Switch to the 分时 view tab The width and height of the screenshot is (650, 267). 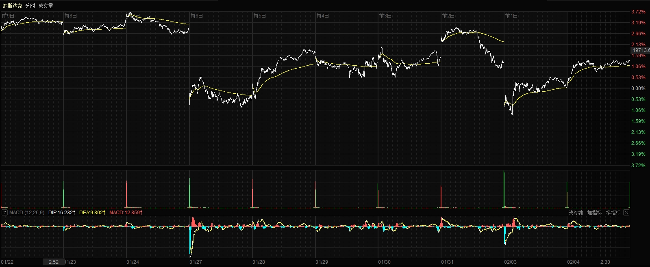30,6
